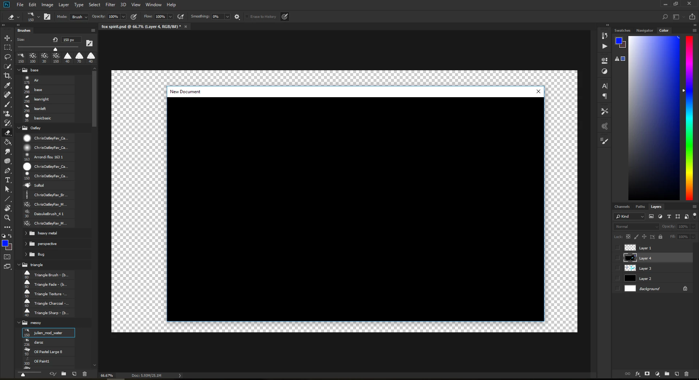Open the Window menu

(x=153, y=5)
